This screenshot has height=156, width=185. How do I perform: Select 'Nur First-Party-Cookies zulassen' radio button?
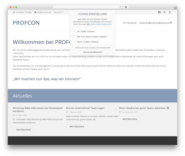point(75,37)
